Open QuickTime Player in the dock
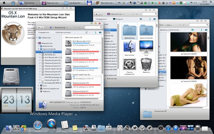Image resolution: width=214 pixels, height=134 pixels. [x=51, y=124]
